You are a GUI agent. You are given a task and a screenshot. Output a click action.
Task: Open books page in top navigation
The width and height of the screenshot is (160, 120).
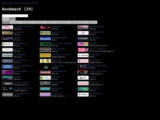(x=17, y=3)
